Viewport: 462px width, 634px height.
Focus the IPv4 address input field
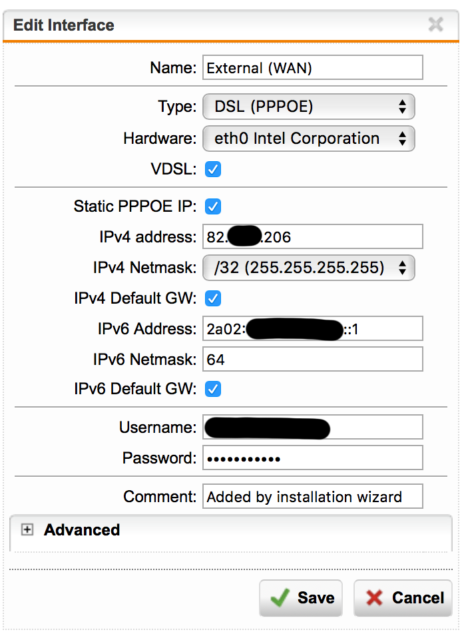click(313, 236)
